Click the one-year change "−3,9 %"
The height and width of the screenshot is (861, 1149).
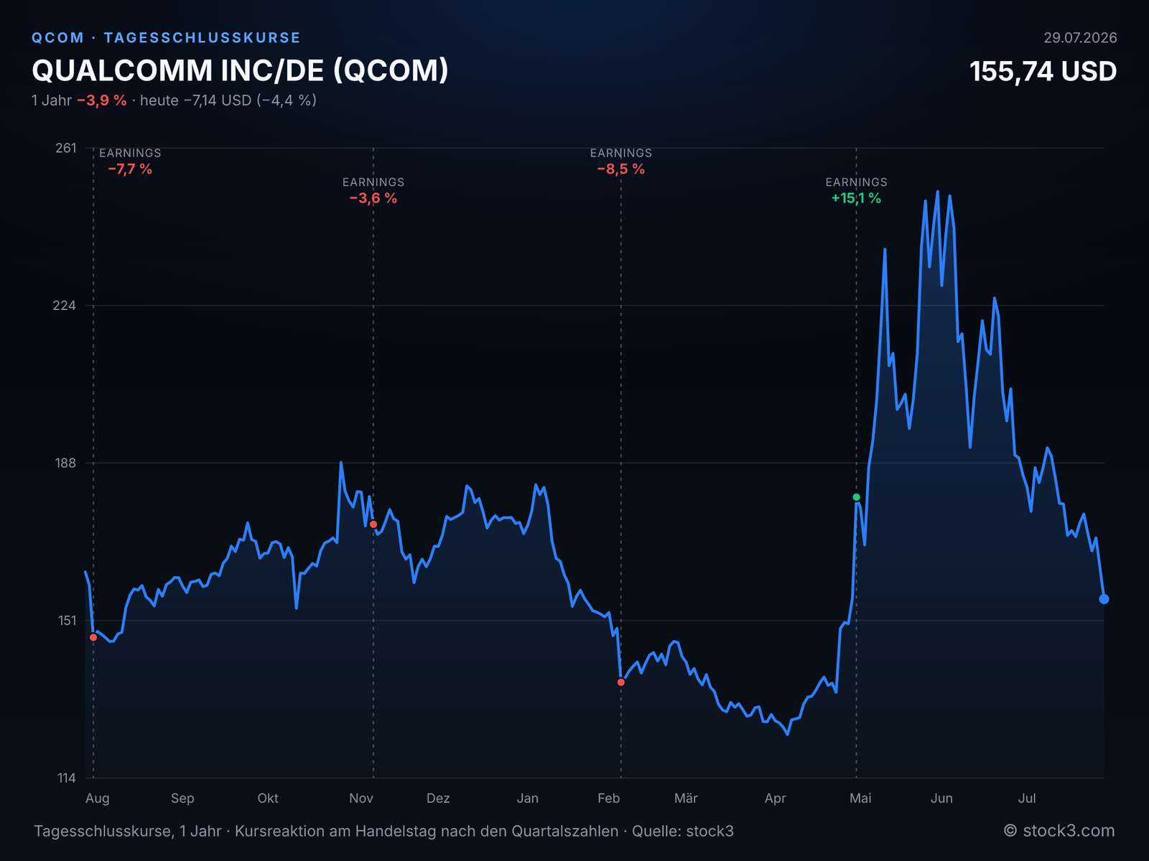click(x=102, y=100)
